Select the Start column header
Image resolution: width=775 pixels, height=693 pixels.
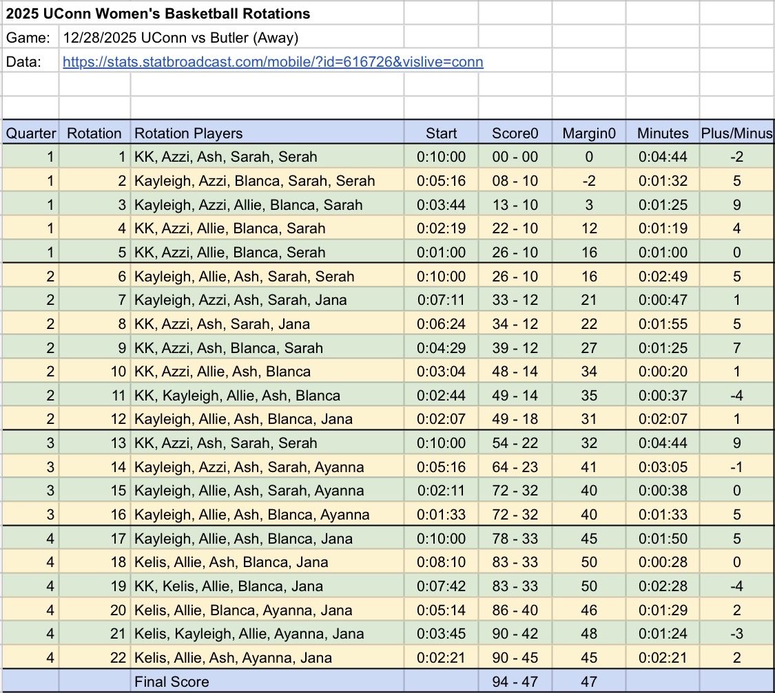441,134
